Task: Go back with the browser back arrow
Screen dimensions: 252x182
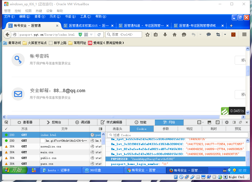Action: (7, 35)
